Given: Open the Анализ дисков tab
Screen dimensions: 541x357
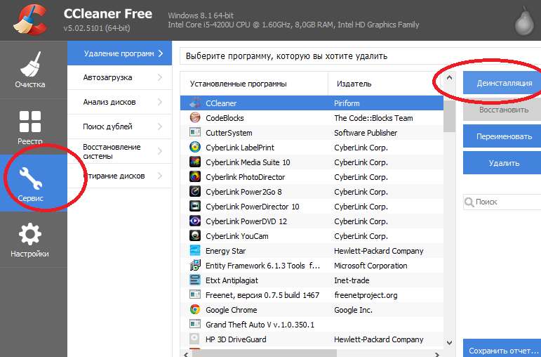Looking at the screenshot, I should point(119,102).
